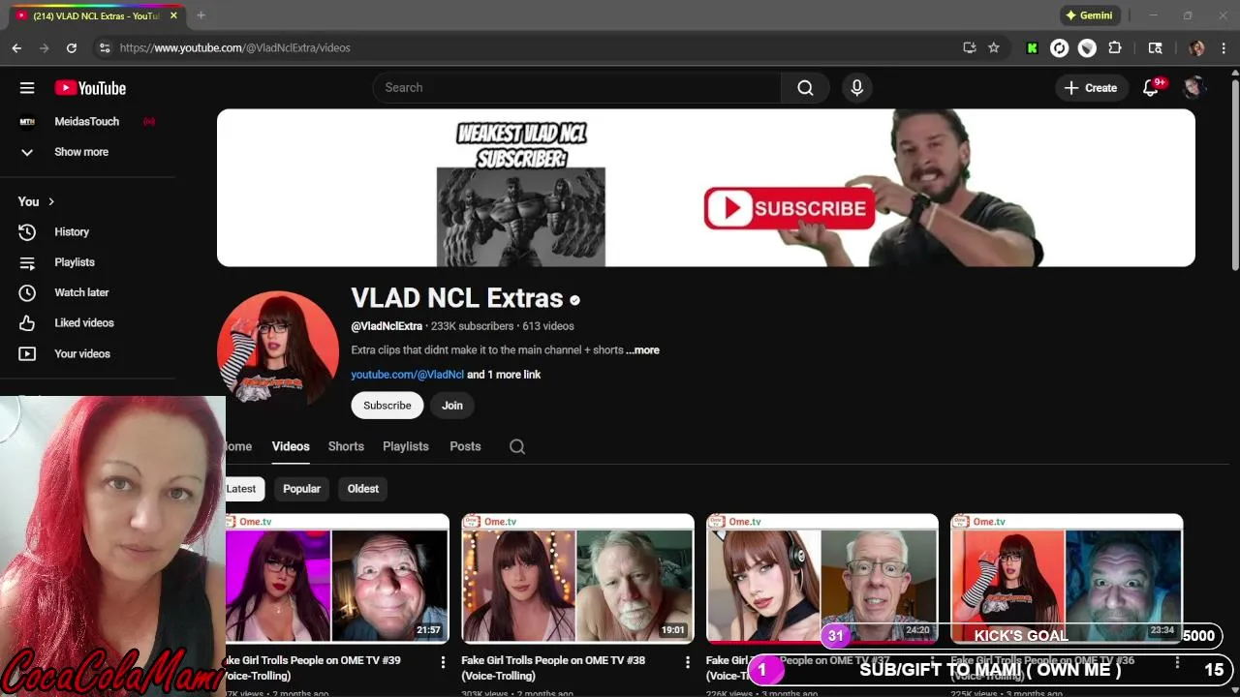Click the verified badge next to channel name
The image size is (1240, 697).
click(575, 300)
